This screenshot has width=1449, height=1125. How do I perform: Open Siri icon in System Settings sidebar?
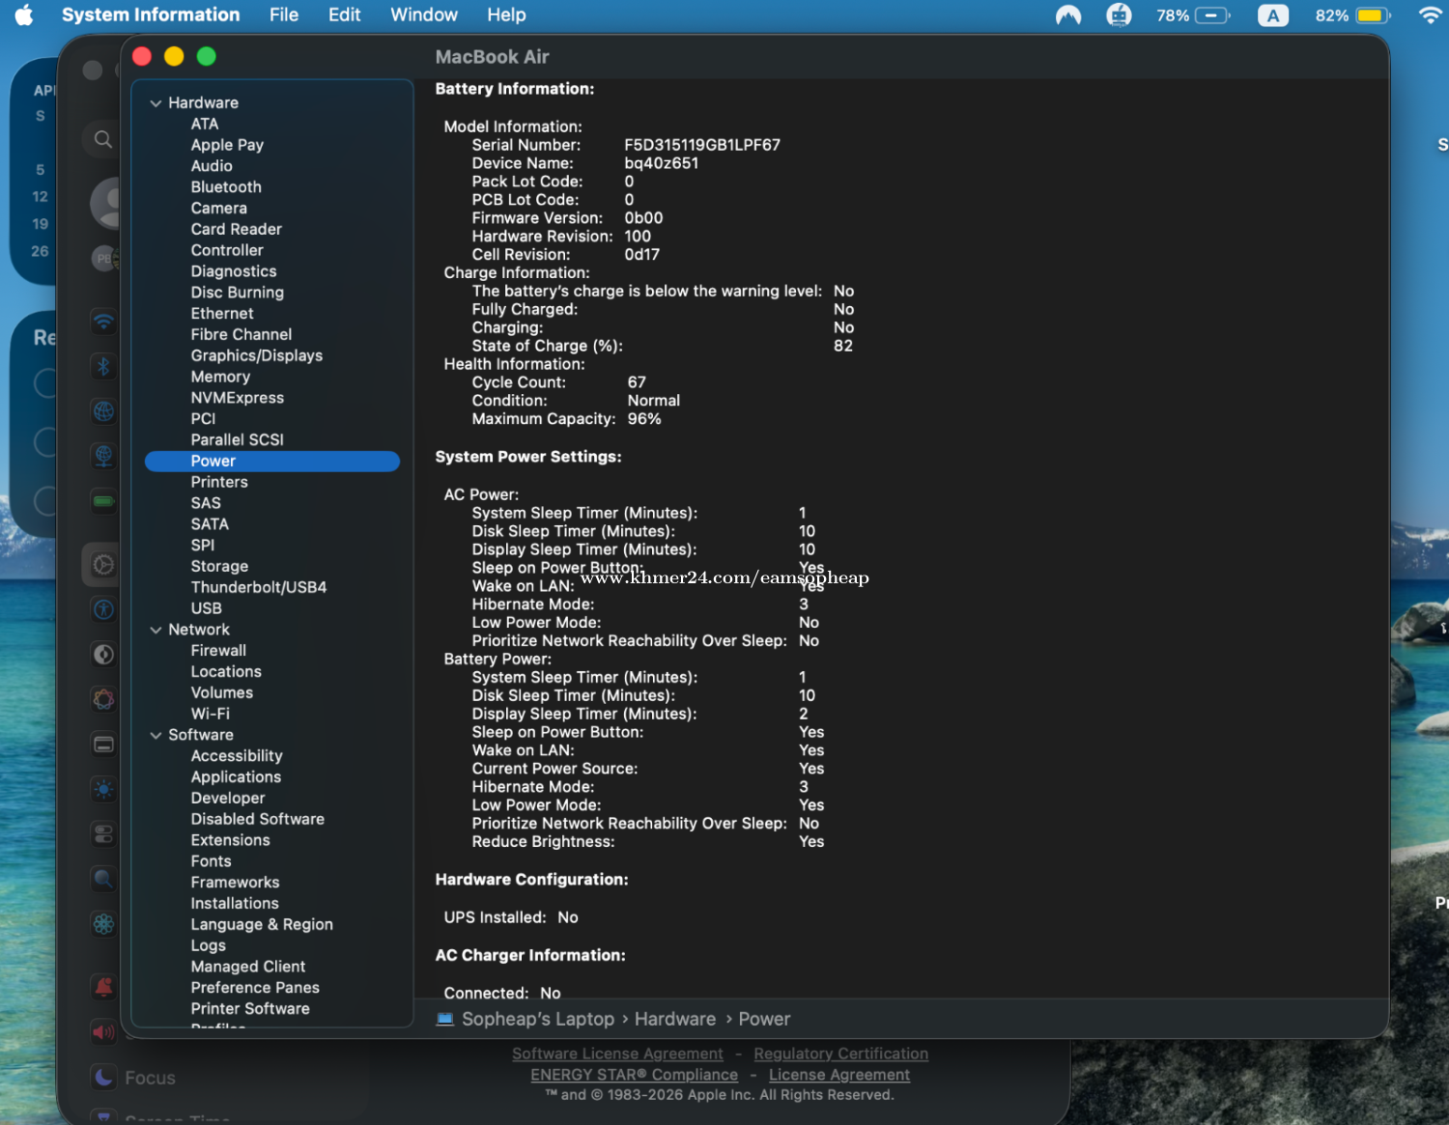[x=103, y=699]
